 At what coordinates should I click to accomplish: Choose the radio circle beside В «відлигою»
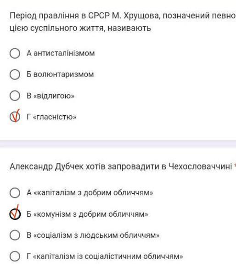point(15,95)
